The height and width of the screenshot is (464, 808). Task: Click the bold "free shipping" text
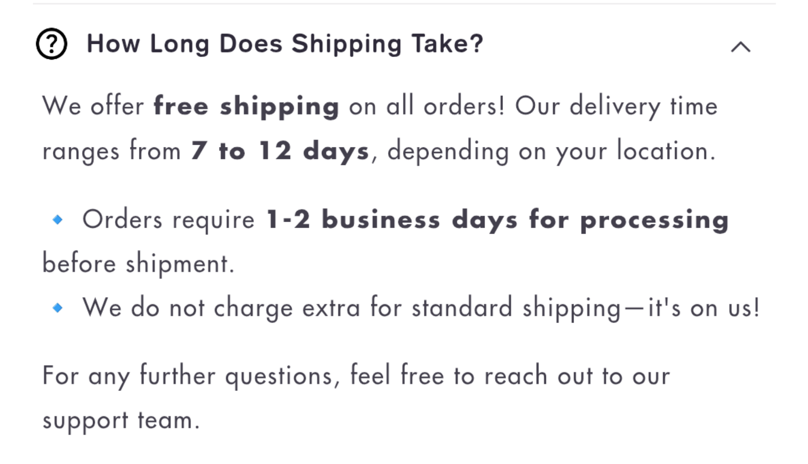click(247, 107)
